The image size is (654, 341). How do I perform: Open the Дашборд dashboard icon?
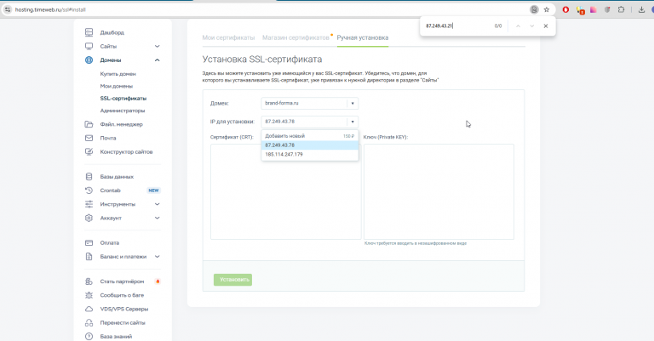[x=89, y=32]
